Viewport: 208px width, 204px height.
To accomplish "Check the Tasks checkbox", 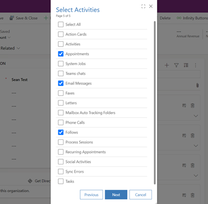I will coord(61,181).
